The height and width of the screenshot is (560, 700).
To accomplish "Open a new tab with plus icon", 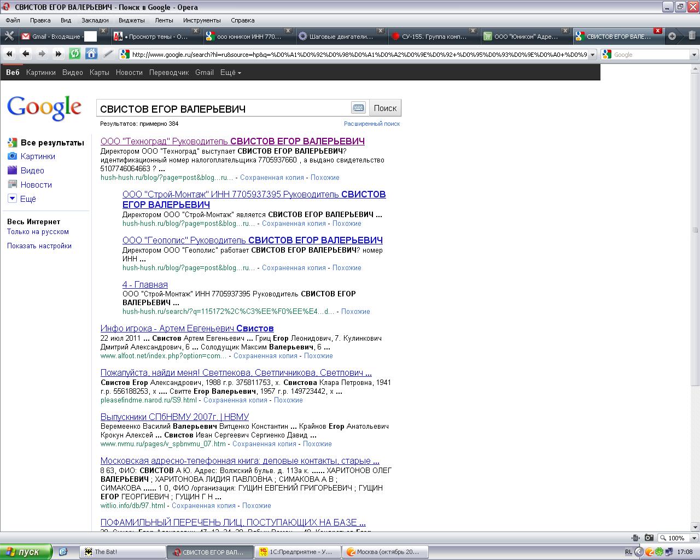I will click(x=672, y=36).
